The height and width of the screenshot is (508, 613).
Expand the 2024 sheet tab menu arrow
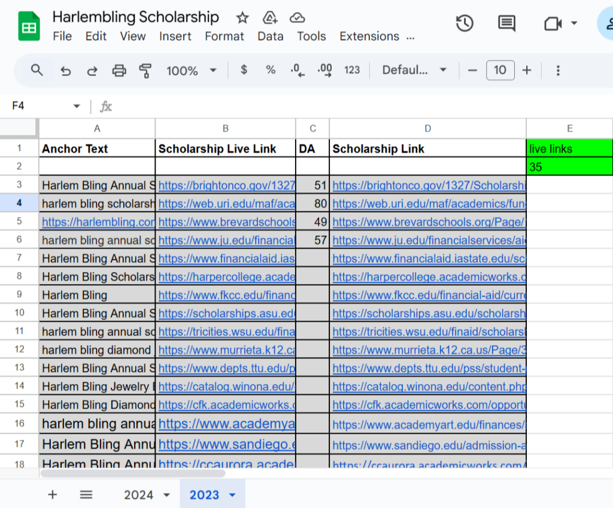[167, 495]
